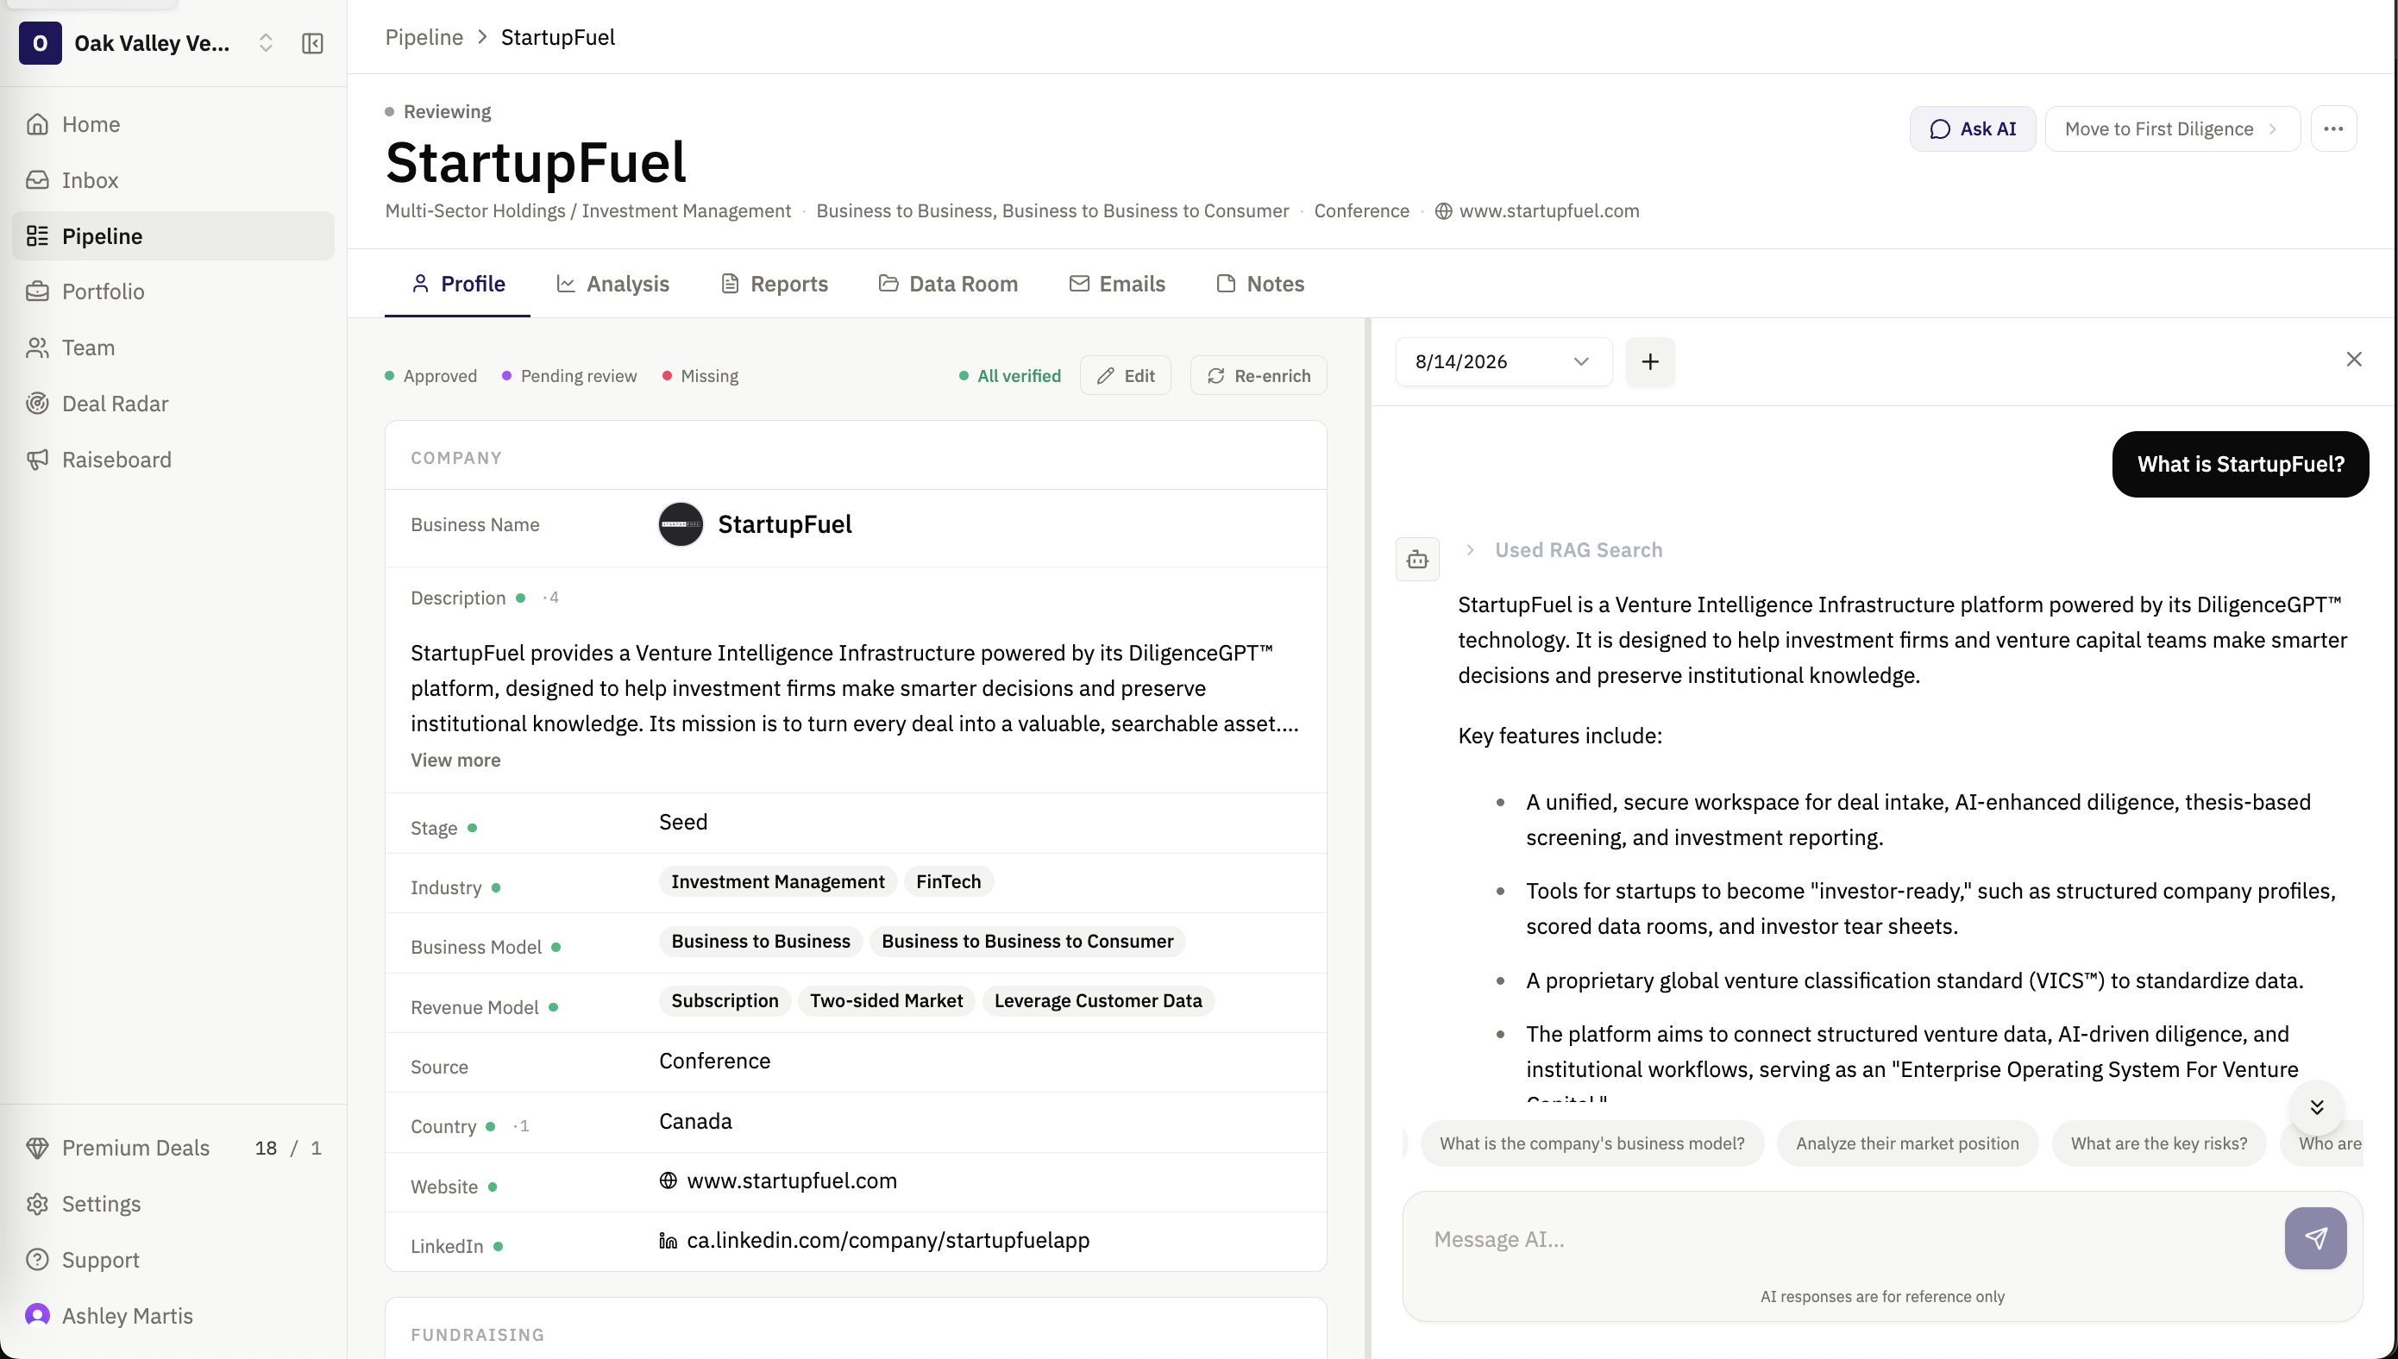Viewport: 2398px width, 1359px height.
Task: Switch to the Analysis tab
Action: coord(613,284)
